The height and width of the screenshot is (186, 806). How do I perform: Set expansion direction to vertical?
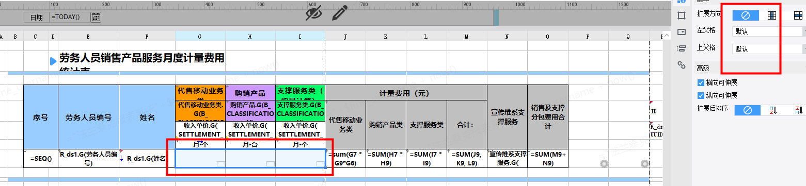coord(772,15)
